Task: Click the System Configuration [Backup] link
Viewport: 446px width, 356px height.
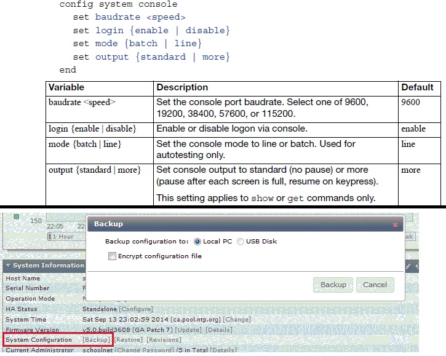Action: tap(96, 340)
